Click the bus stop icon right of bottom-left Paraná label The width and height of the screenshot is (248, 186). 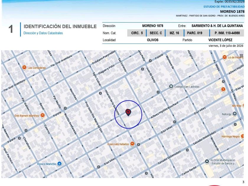tap(19, 138)
